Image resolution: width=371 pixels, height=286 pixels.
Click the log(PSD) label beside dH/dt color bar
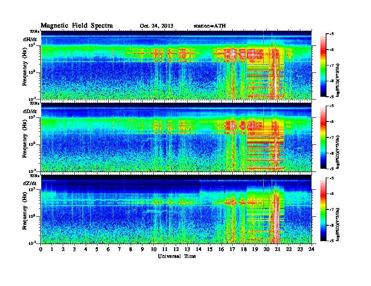pyautogui.click(x=338, y=80)
